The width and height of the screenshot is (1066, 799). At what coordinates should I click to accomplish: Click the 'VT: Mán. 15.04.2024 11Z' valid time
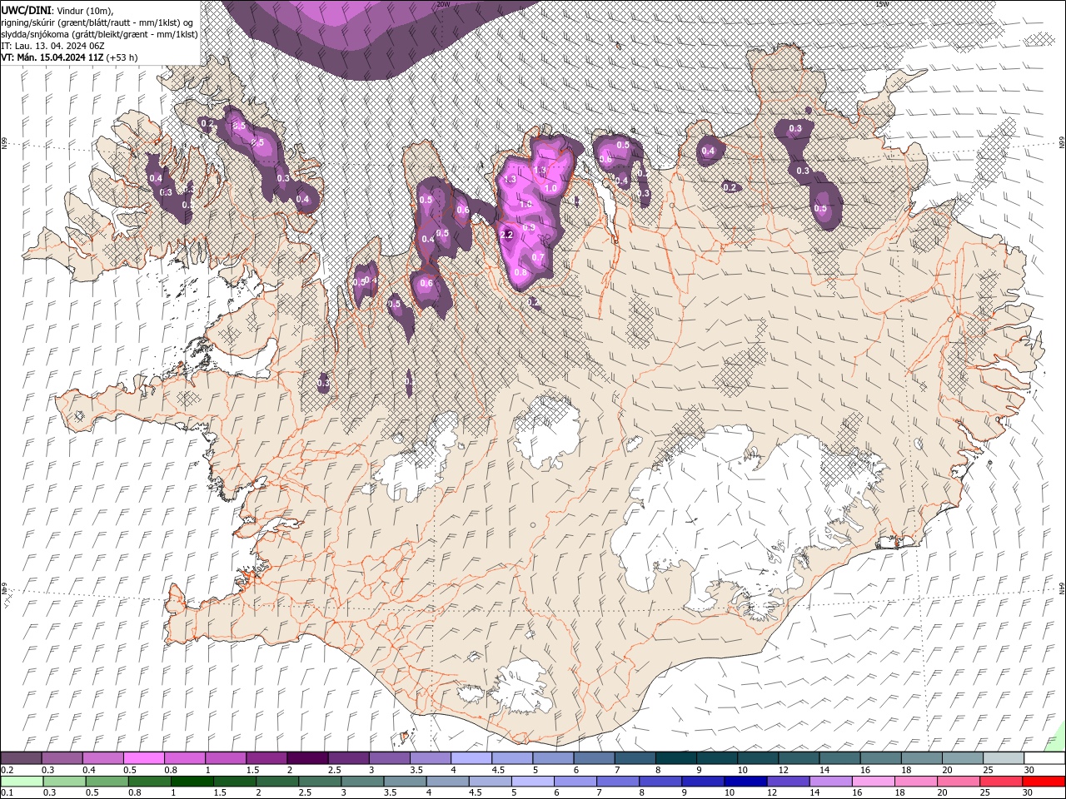52,57
